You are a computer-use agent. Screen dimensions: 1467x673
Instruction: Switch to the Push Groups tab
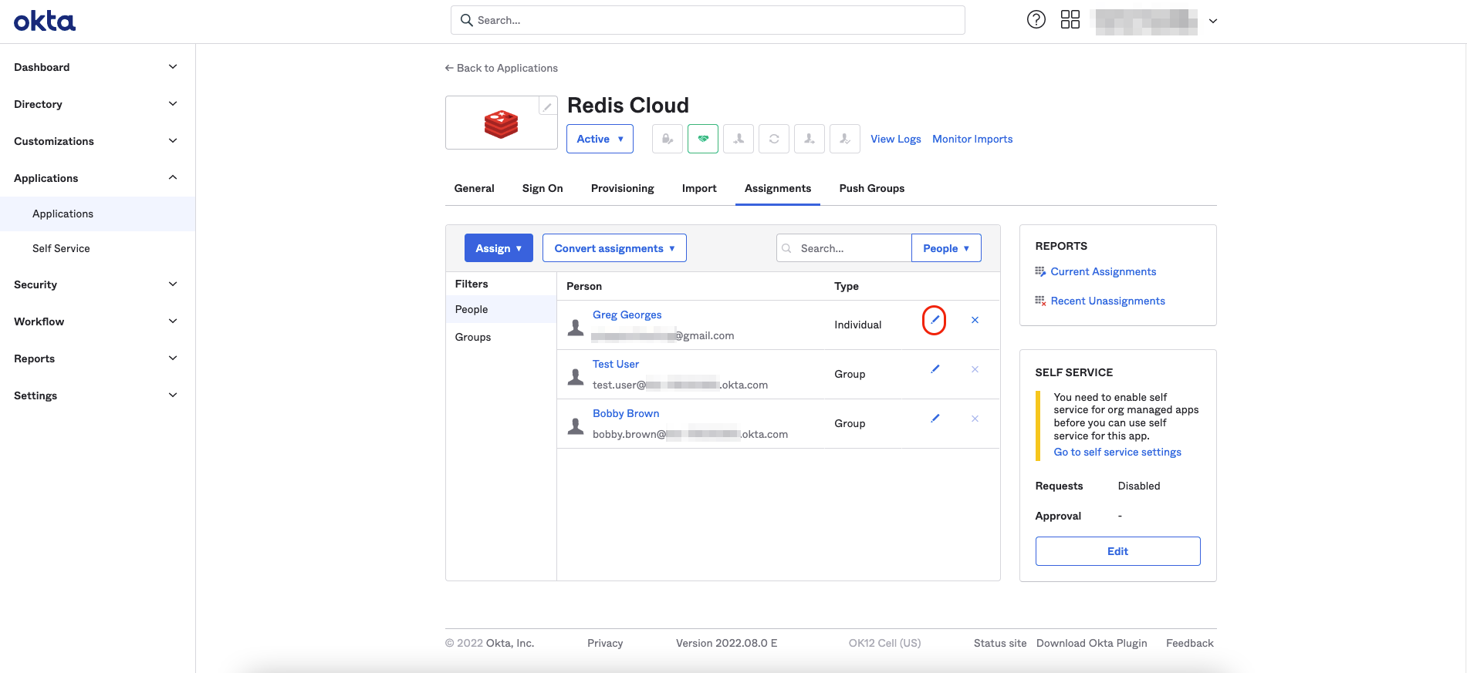point(871,188)
